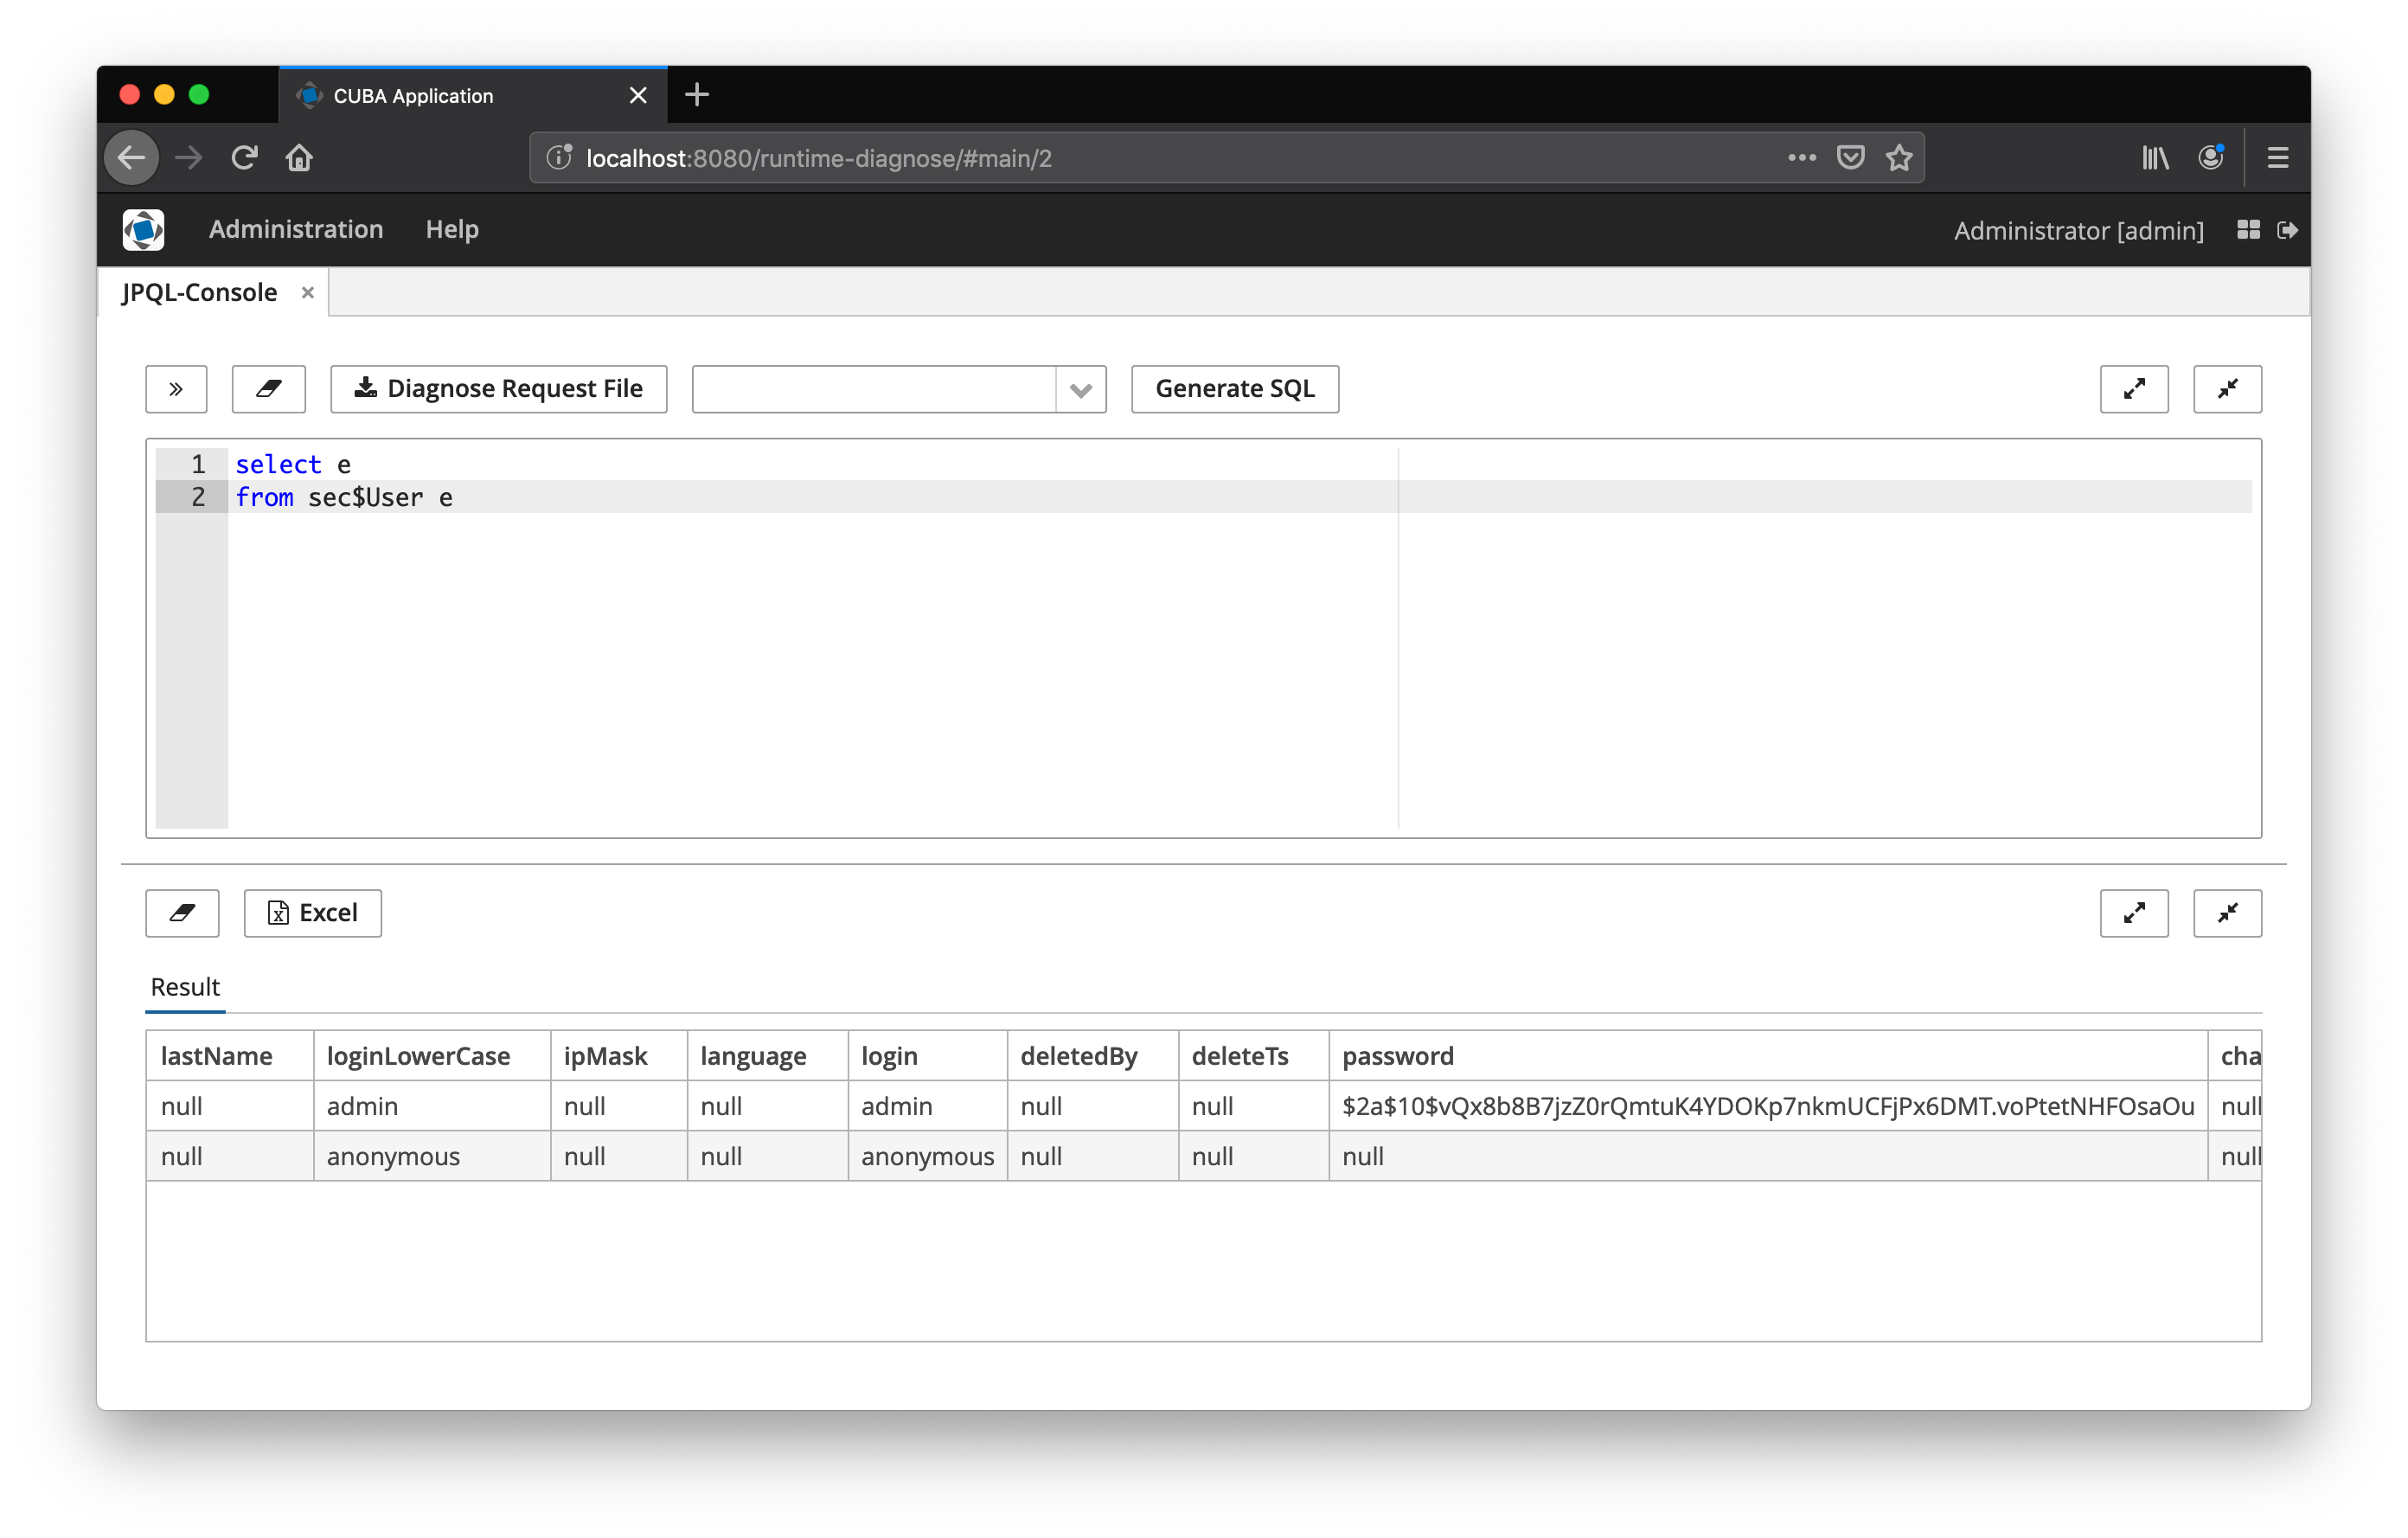Select the anonymous loginLowerCase cell
Screen dimensions: 2408x1538
point(432,1156)
